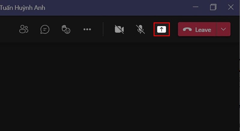Click the Tuấn Huỳnh Anh window title
The height and width of the screenshot is (131, 240).
(22, 8)
